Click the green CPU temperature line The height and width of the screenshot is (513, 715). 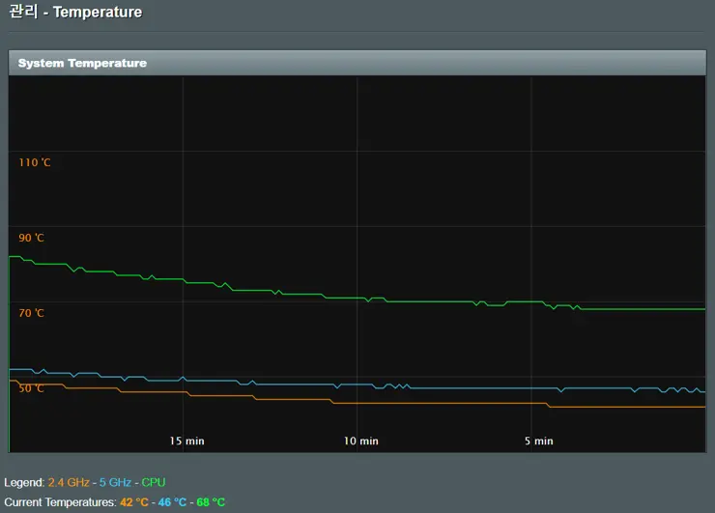[435, 301]
